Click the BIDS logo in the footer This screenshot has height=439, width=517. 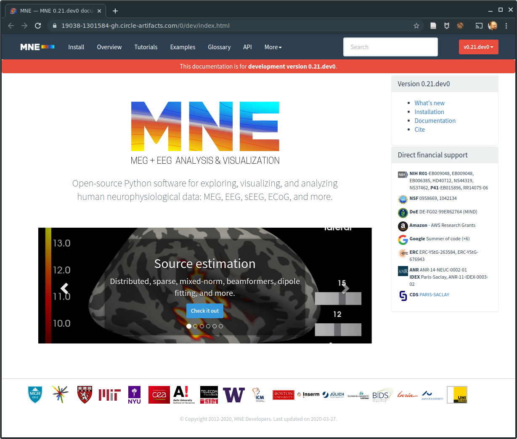[x=382, y=394]
